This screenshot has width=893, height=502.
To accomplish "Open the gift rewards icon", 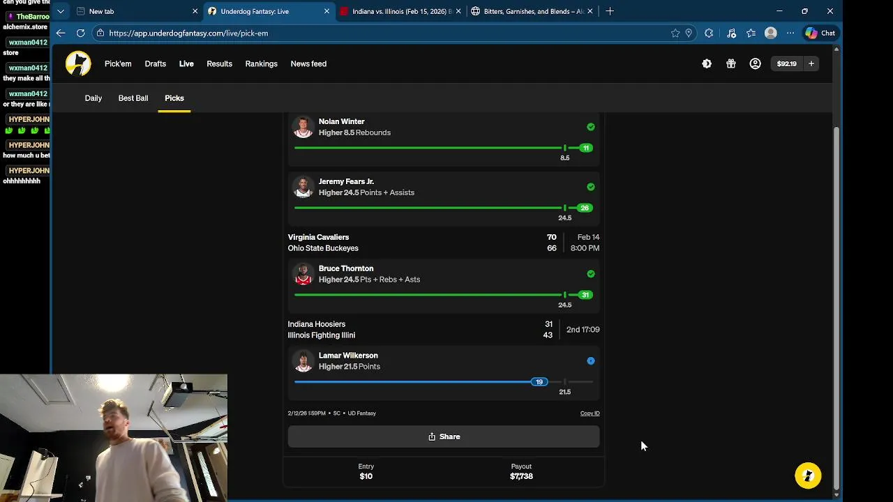I will coord(731,63).
